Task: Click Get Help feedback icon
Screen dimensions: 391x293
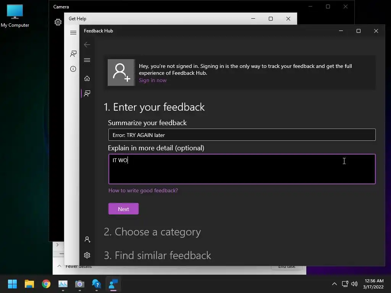Action: tap(73, 53)
